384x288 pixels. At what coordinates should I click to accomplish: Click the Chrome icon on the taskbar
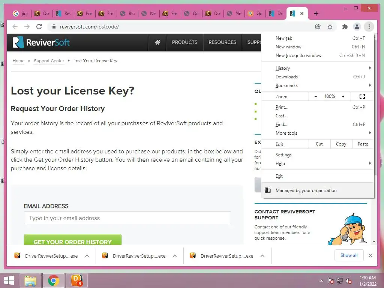pos(54,280)
